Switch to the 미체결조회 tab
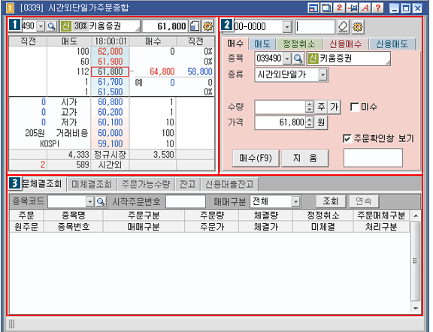The width and height of the screenshot is (433, 332). pos(92,184)
